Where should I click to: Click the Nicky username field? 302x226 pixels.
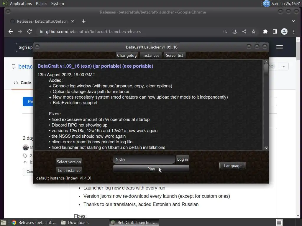click(x=144, y=159)
